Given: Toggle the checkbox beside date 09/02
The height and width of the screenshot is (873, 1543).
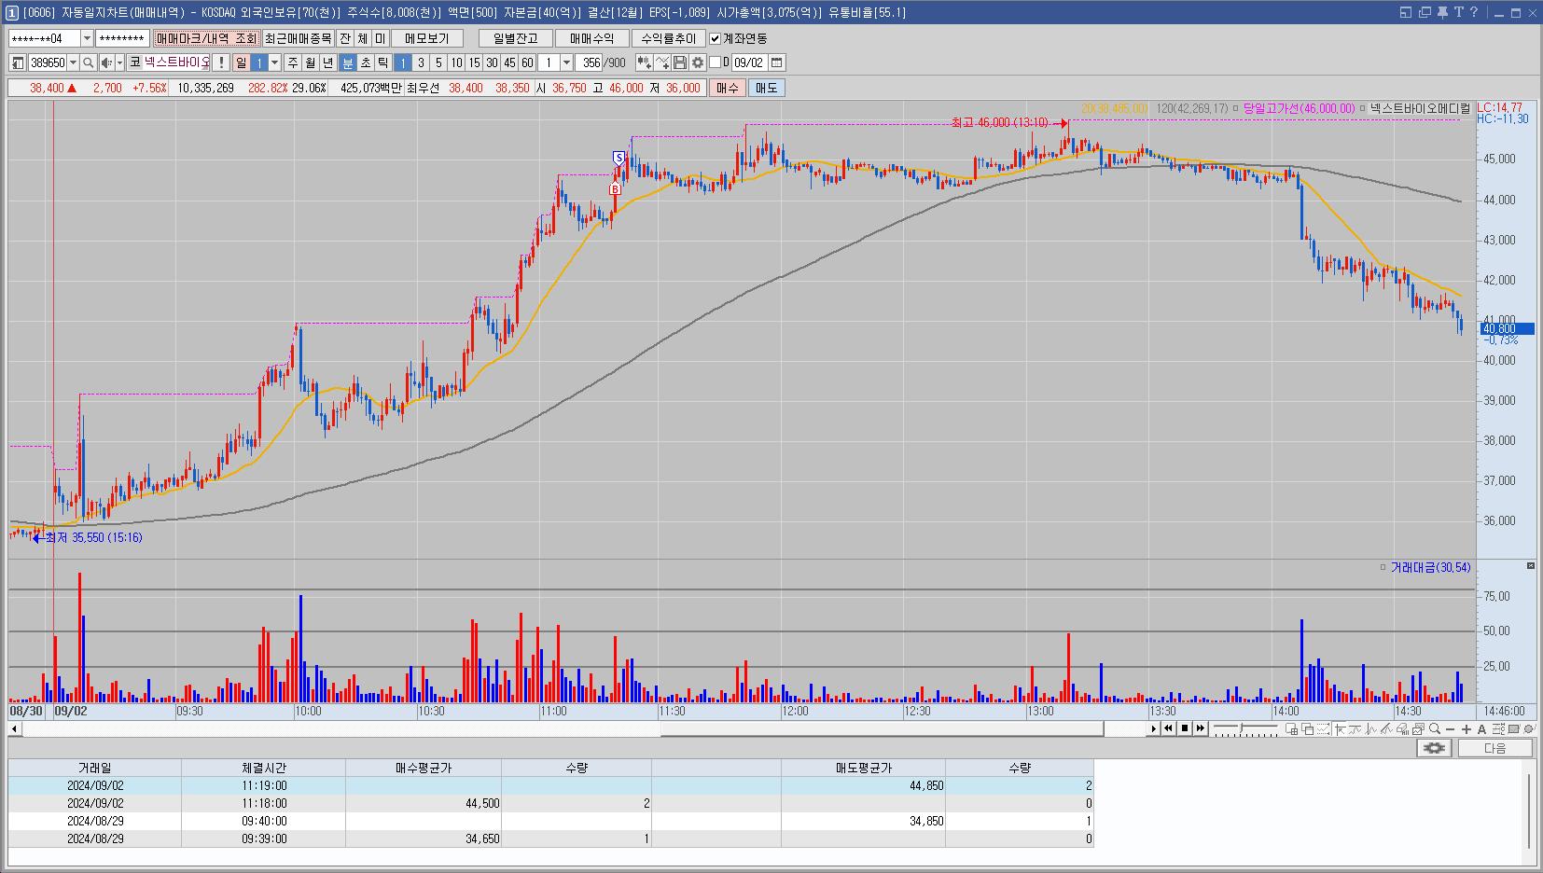Looking at the screenshot, I should (715, 62).
